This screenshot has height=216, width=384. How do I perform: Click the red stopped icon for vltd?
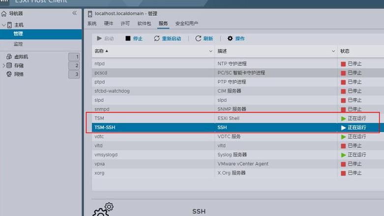tap(343, 146)
